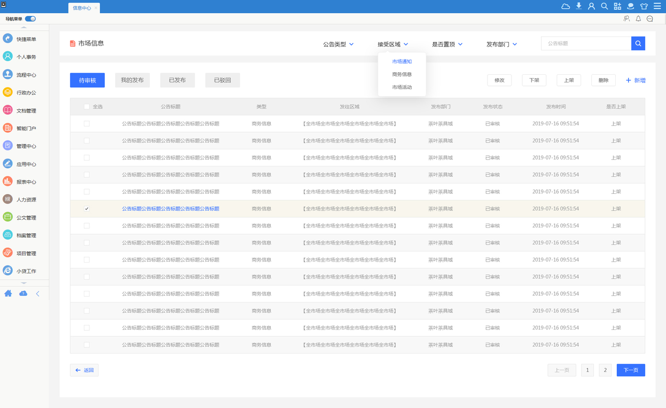Open the message bubble icon beside the bell
The width and height of the screenshot is (666, 408).
click(x=650, y=19)
